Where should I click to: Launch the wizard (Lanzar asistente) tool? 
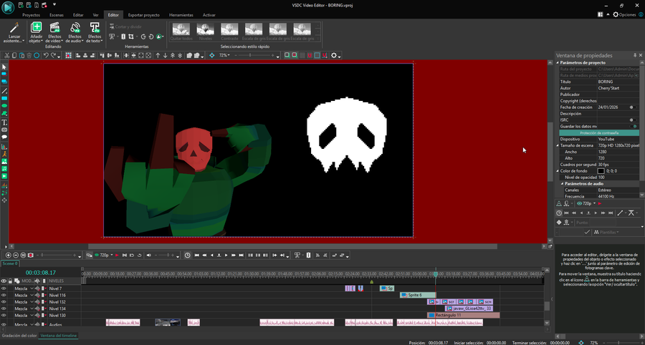coord(14,32)
